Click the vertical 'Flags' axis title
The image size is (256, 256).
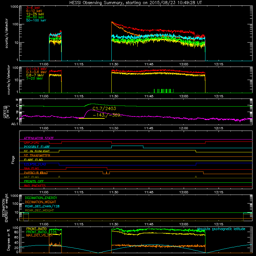point(13,160)
